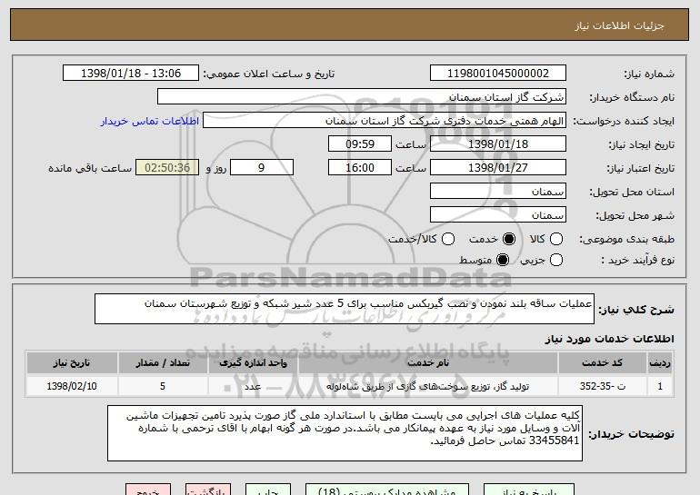Click unit cell عدد in the table
The width and height of the screenshot is (700, 495).
coord(253,386)
